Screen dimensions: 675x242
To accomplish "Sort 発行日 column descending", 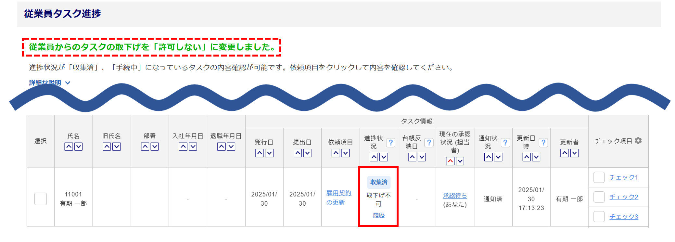I will (x=269, y=153).
